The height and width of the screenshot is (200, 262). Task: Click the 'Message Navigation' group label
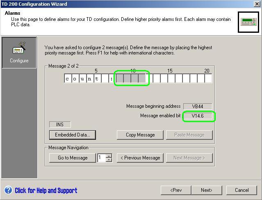(68, 148)
